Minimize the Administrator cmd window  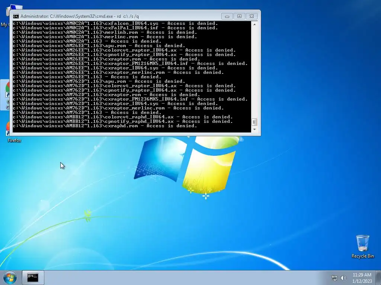(x=227, y=16)
